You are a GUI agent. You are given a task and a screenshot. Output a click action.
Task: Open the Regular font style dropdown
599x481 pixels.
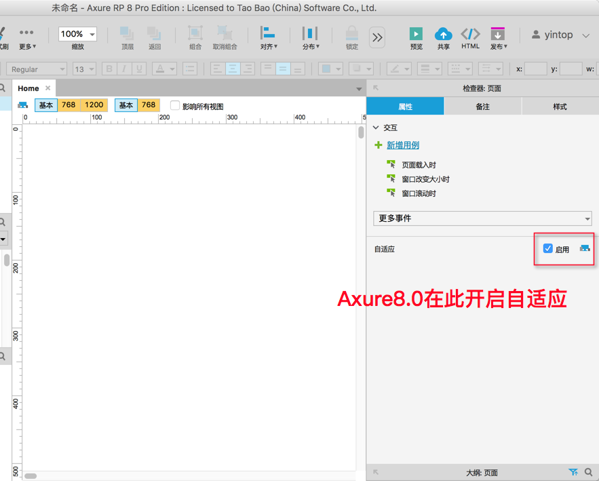tap(37, 69)
